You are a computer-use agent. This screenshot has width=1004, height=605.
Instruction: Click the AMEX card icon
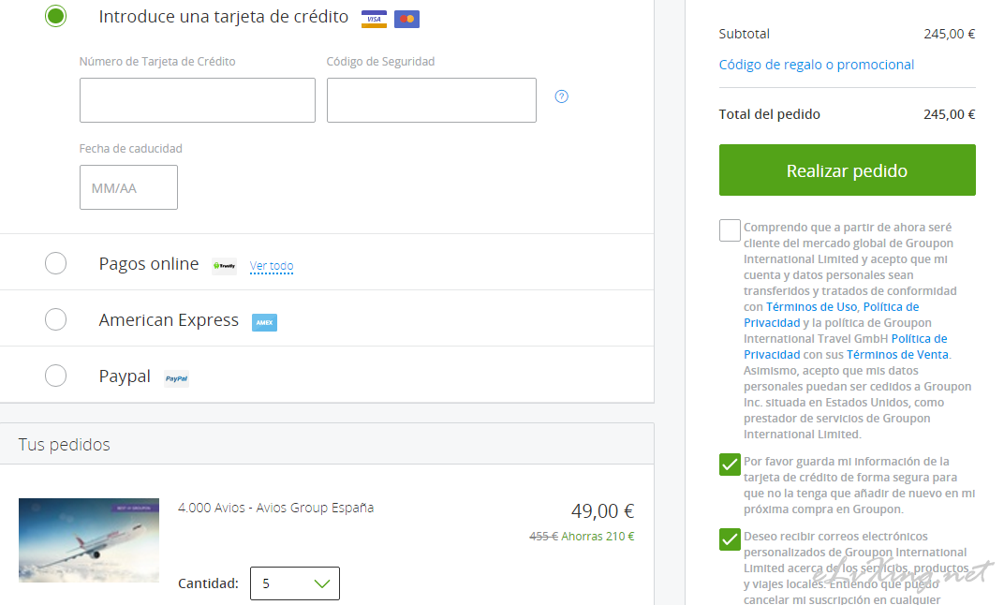(x=264, y=323)
